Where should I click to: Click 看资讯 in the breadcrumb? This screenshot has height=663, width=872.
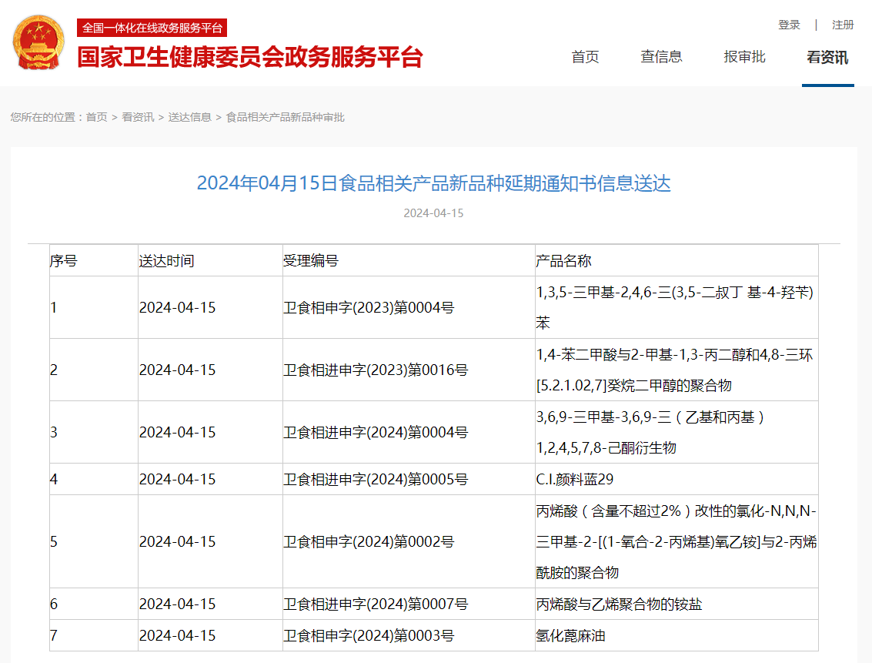point(138,117)
